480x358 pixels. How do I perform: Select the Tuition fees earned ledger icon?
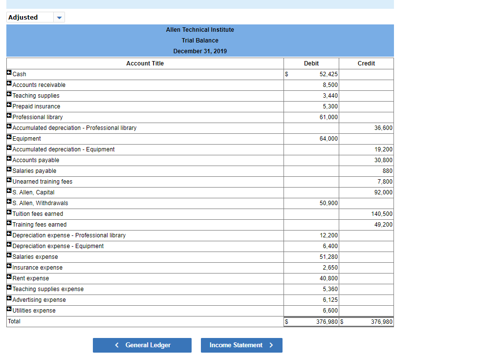[x=9, y=213]
